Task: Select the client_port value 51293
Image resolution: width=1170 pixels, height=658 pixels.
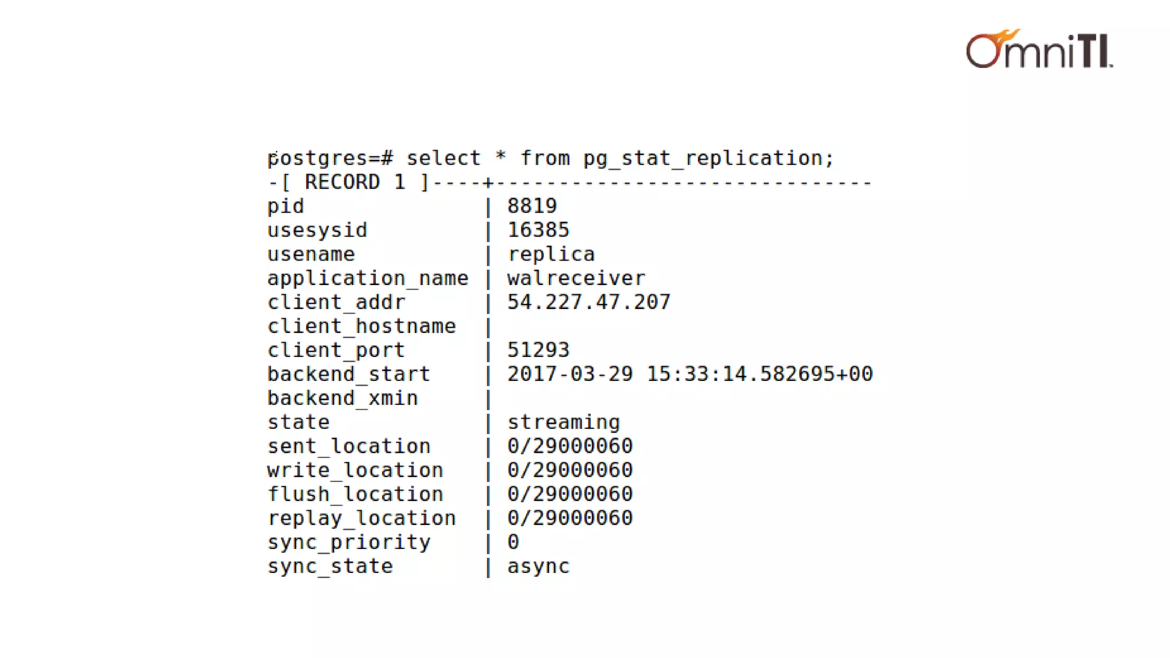Action: [x=538, y=350]
